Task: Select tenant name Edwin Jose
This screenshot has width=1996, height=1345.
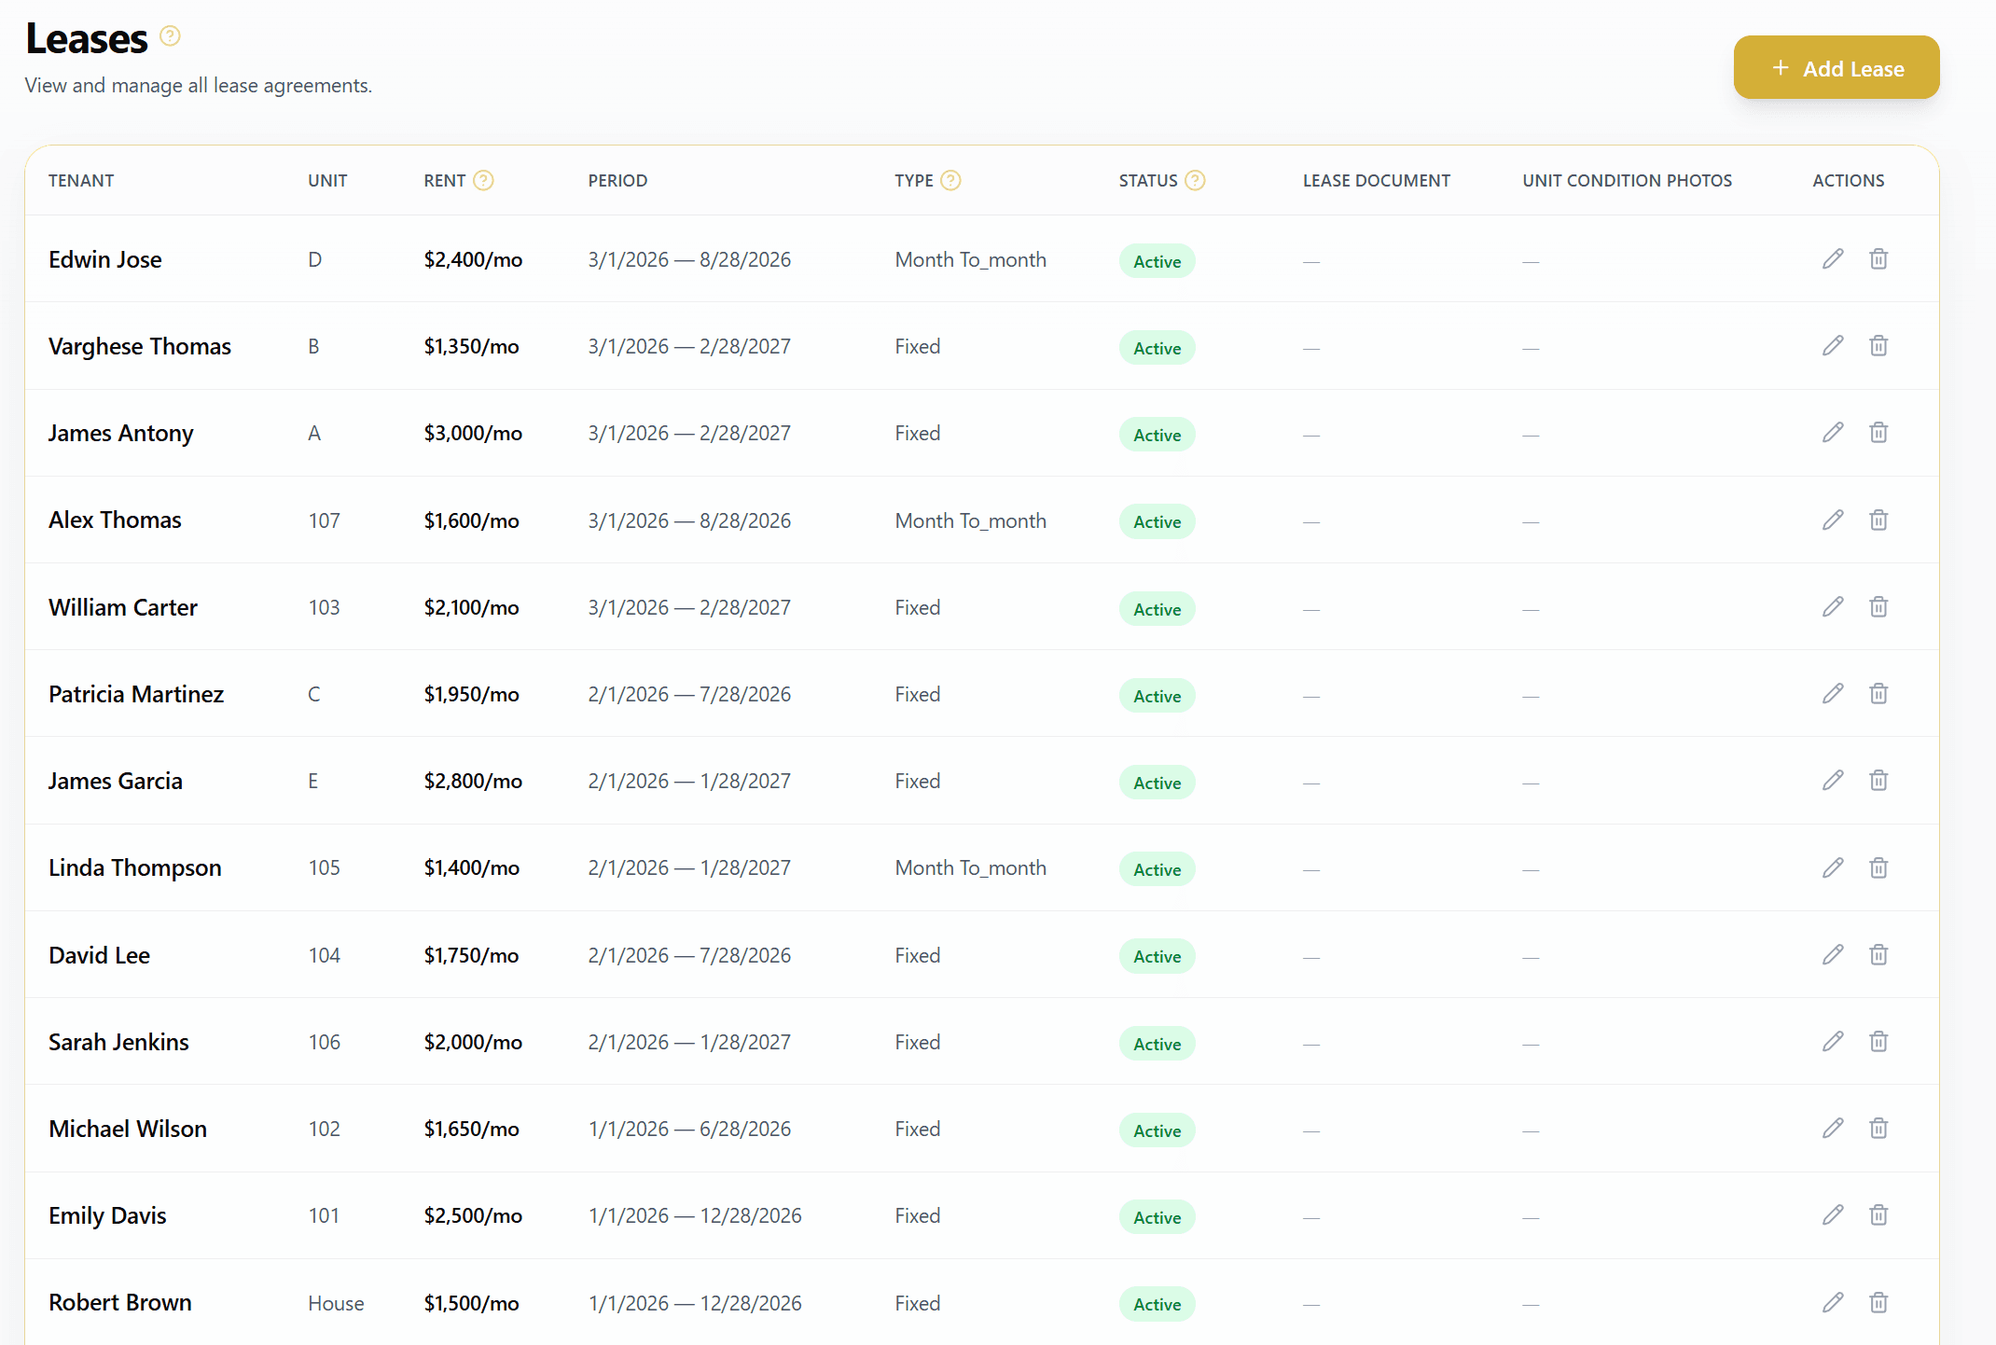Action: [x=104, y=259]
